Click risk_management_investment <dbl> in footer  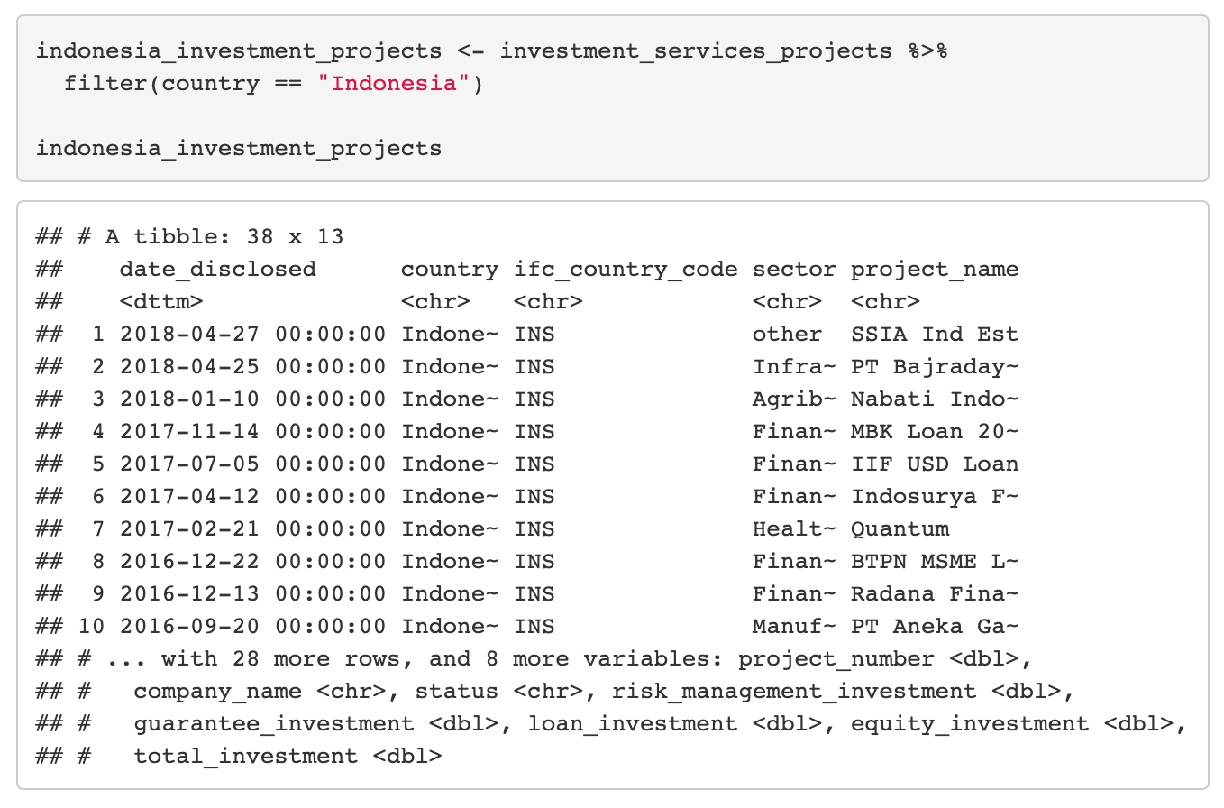pyautogui.click(x=836, y=692)
